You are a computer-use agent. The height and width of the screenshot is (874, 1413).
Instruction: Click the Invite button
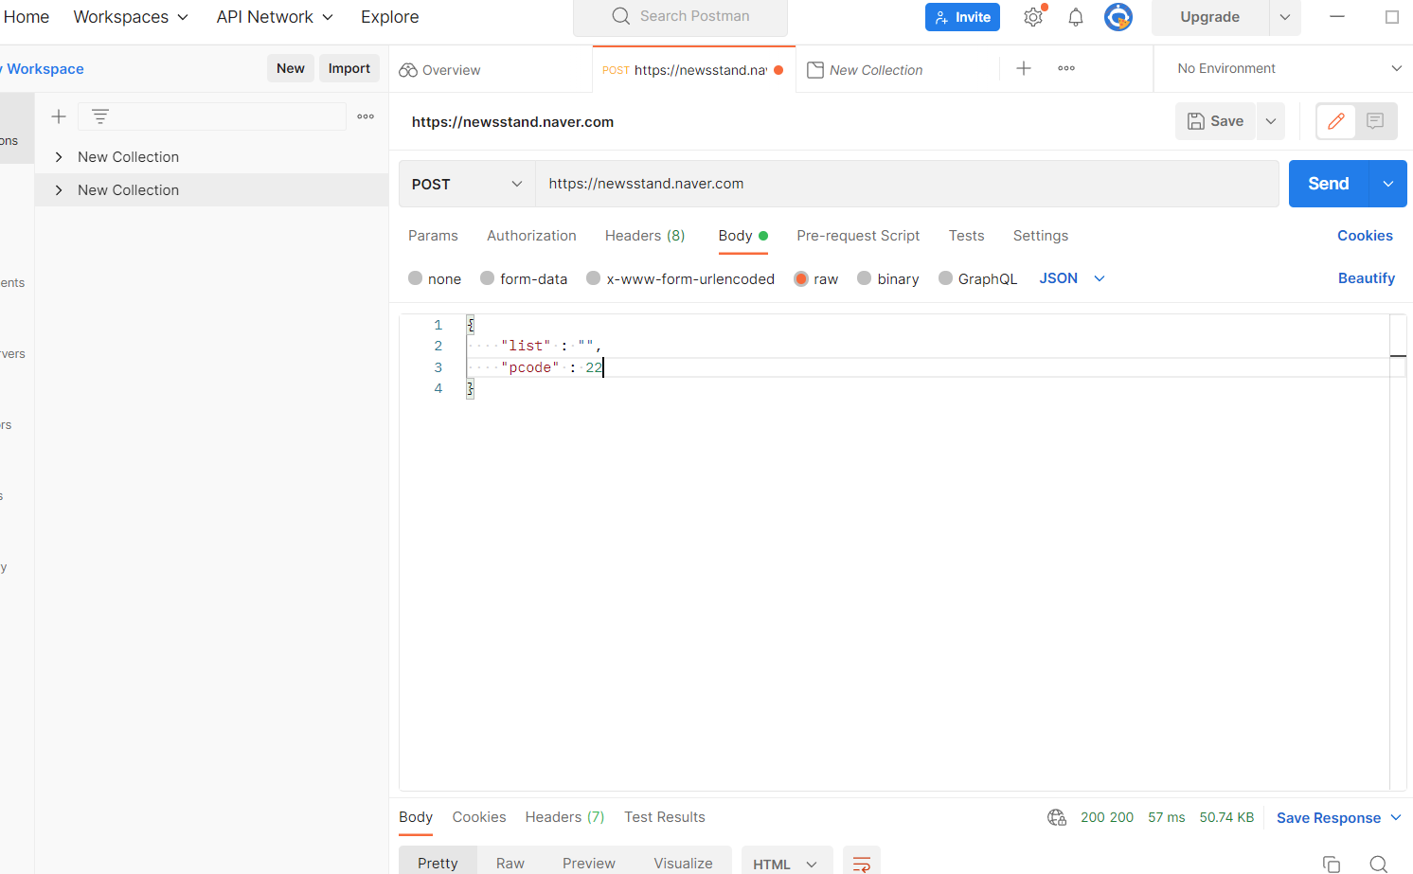pyautogui.click(x=962, y=17)
